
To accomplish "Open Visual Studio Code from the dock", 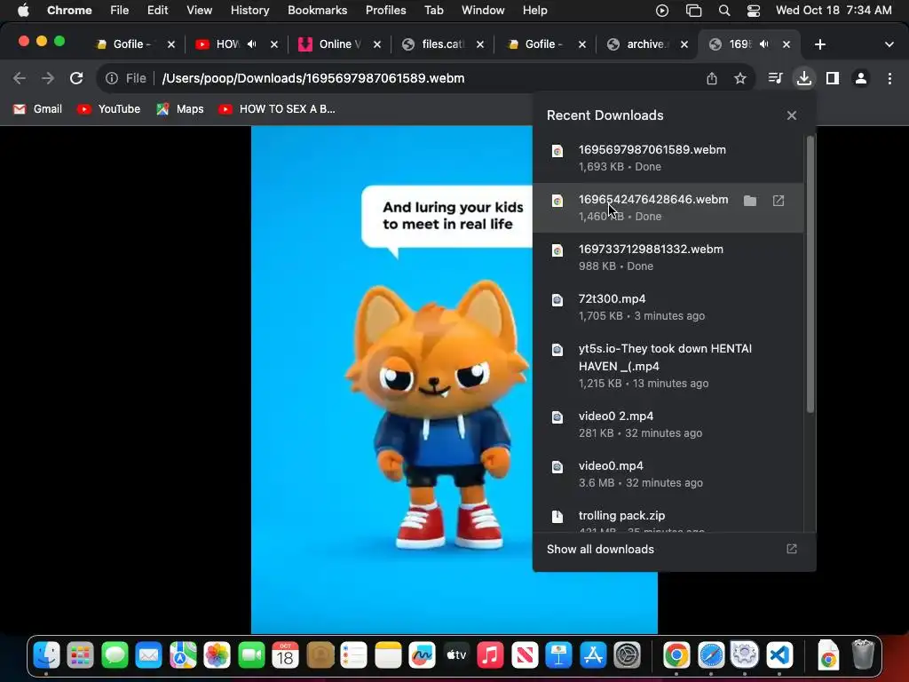I will tap(779, 655).
